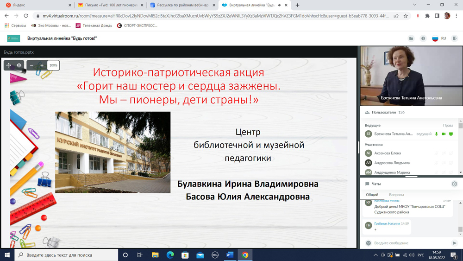Click the chat scrollbar up arrow
Viewport: 463px width, 261px height.
point(461,203)
